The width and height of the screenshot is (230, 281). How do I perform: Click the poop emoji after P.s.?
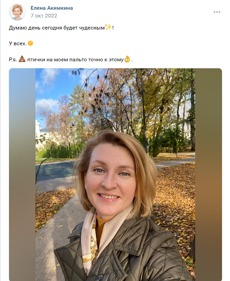[x=22, y=59]
